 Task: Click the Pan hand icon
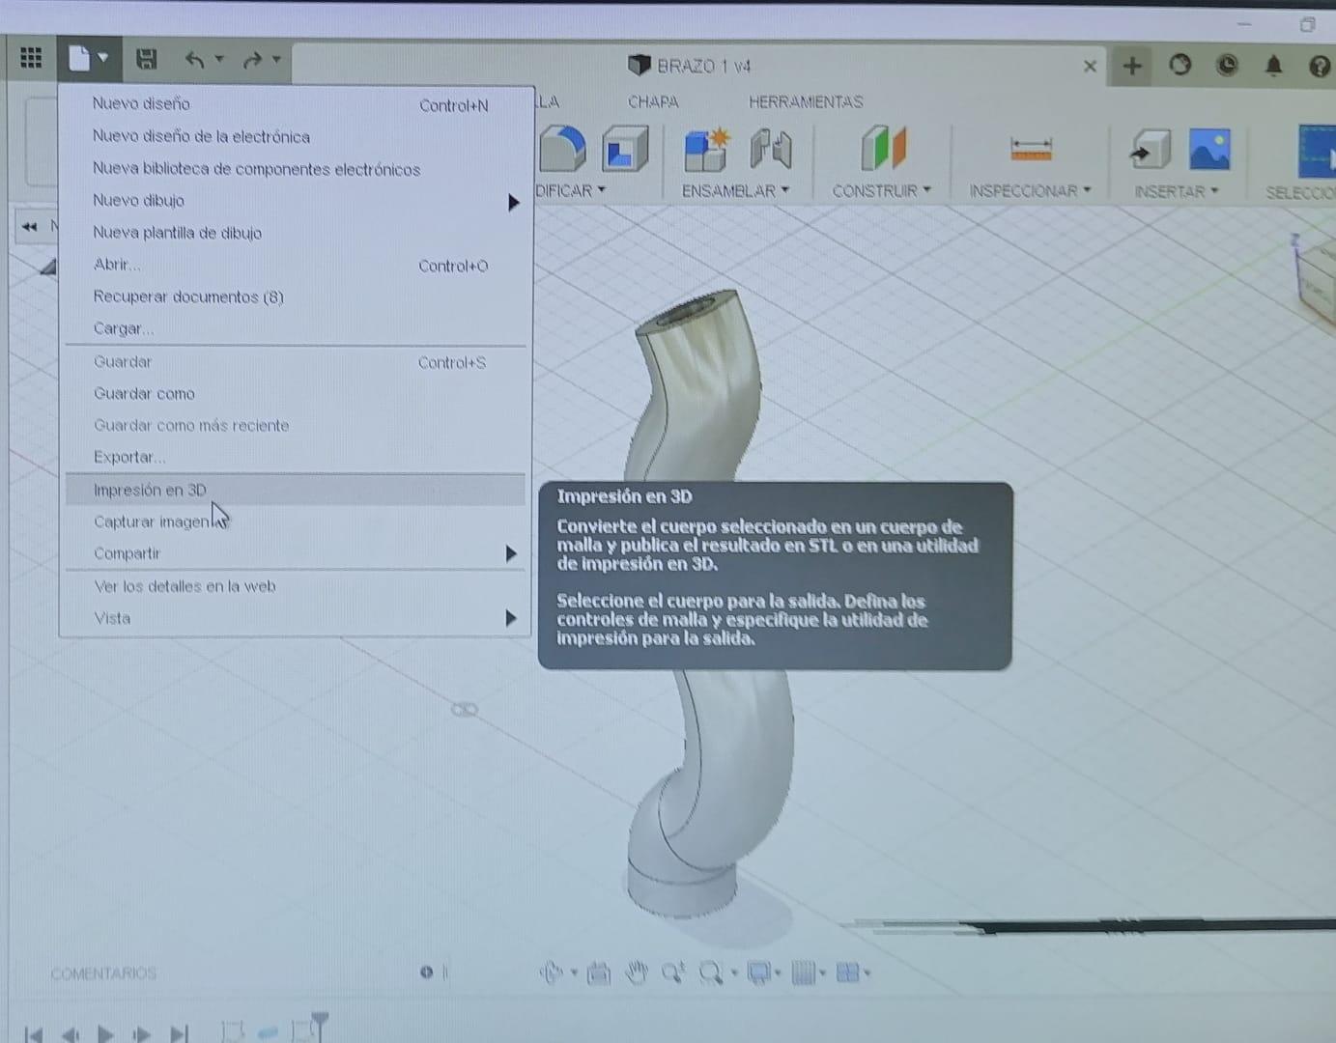636,973
